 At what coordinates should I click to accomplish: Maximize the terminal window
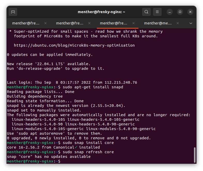pos(180,12)
